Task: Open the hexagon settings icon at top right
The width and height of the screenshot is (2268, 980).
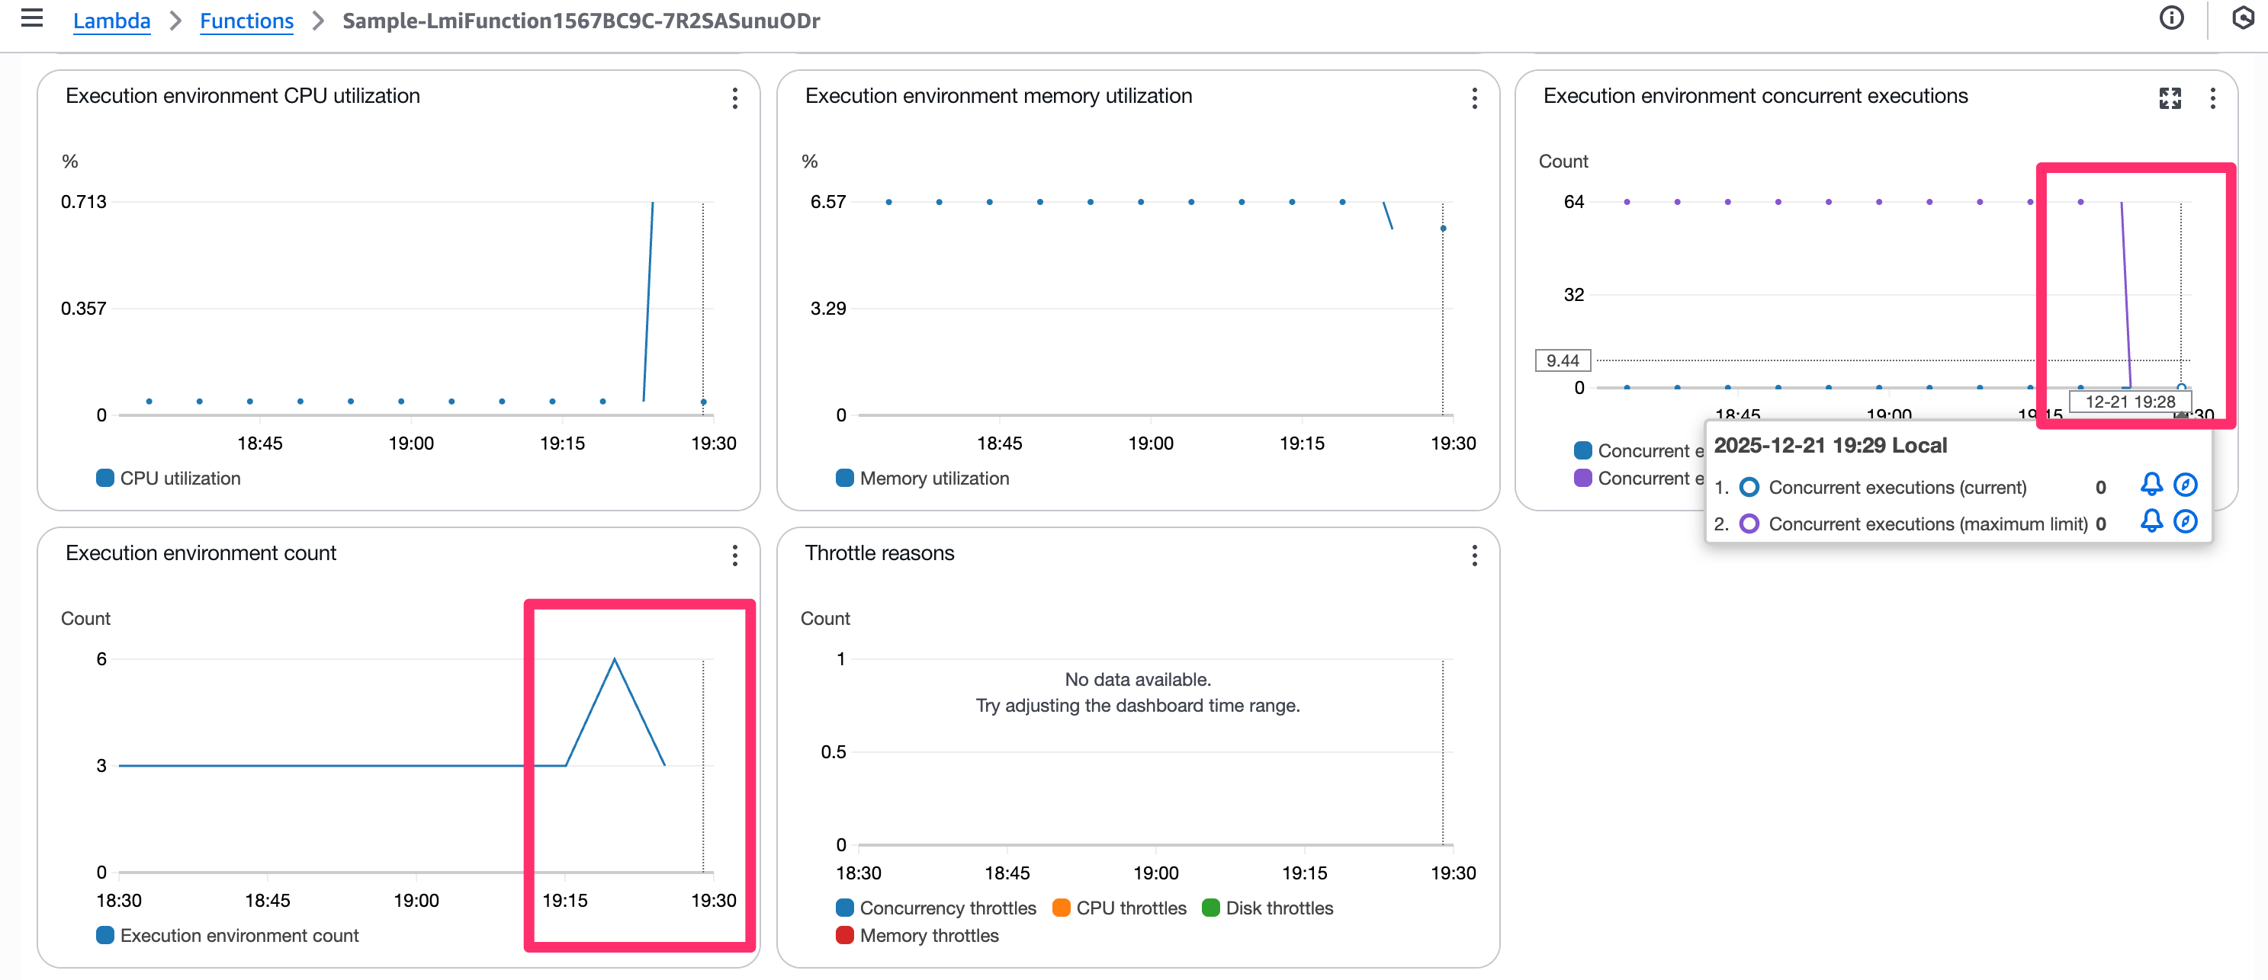Action: (x=2244, y=18)
